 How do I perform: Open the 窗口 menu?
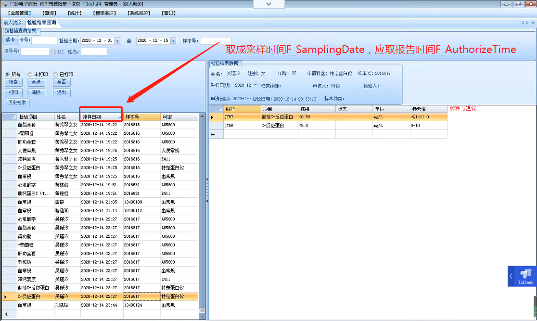(168, 13)
